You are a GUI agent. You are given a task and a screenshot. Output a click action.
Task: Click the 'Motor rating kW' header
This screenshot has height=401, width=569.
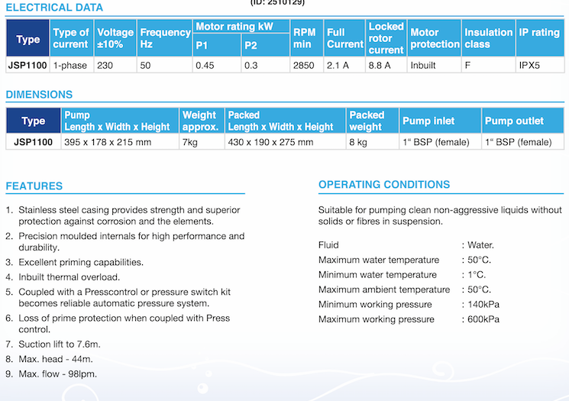241,26
